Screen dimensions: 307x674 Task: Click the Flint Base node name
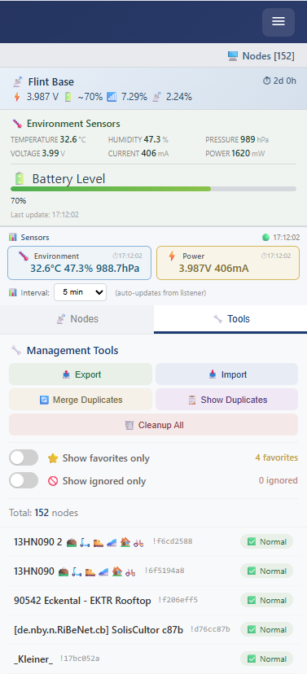pos(51,81)
